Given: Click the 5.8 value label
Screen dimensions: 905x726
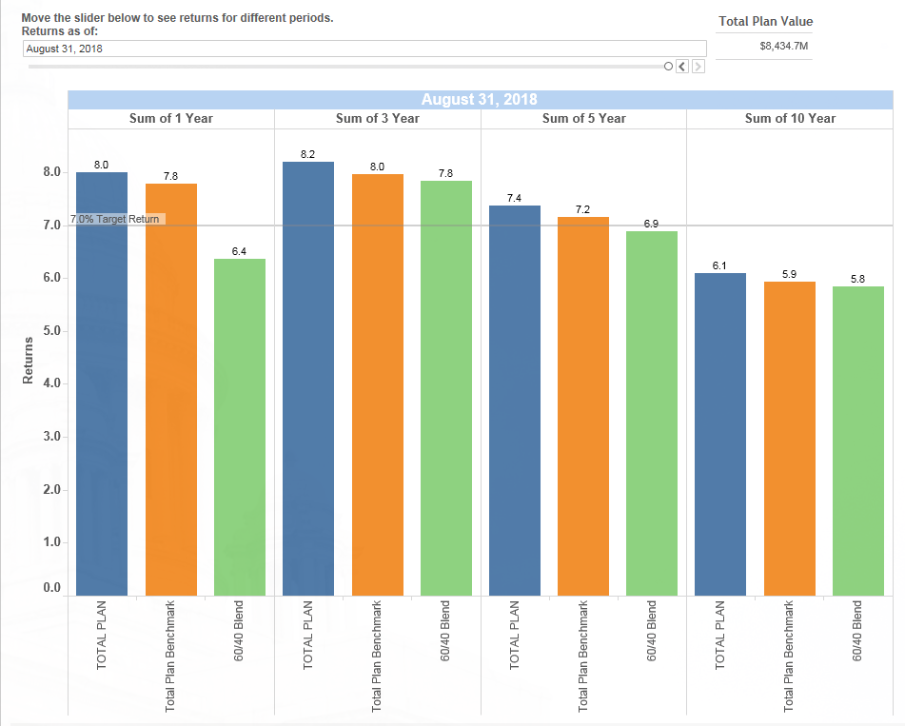Looking at the screenshot, I should pyautogui.click(x=857, y=279).
